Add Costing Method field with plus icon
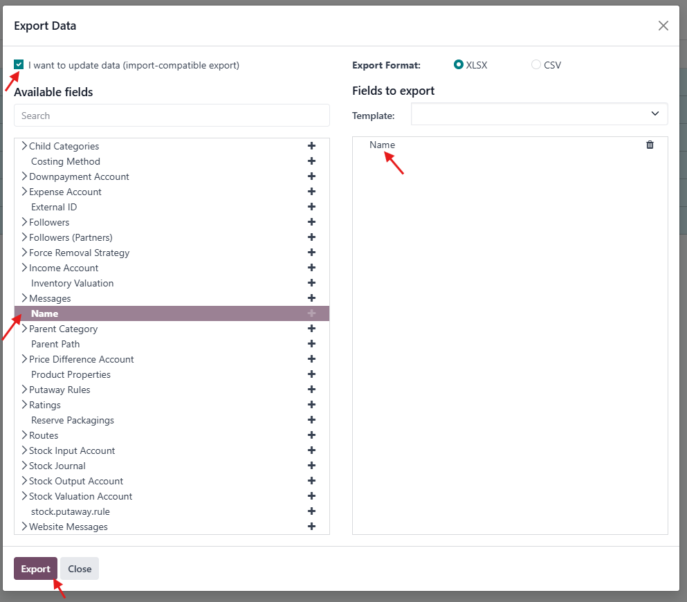The width and height of the screenshot is (687, 602). pos(311,161)
